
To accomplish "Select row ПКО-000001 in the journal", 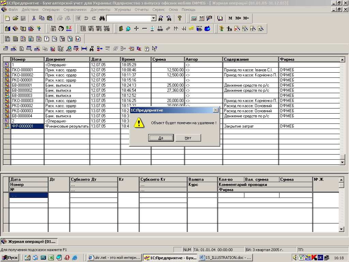I will tap(171, 70).
